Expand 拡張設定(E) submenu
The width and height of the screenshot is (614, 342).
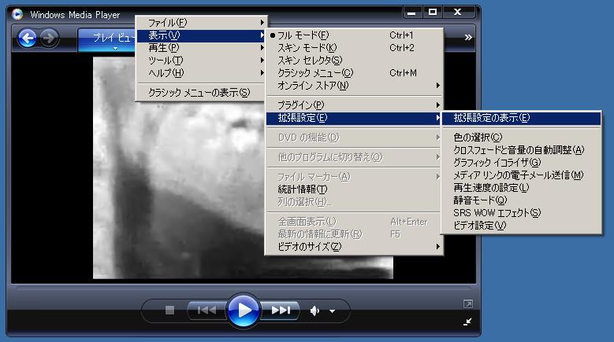tap(355, 118)
